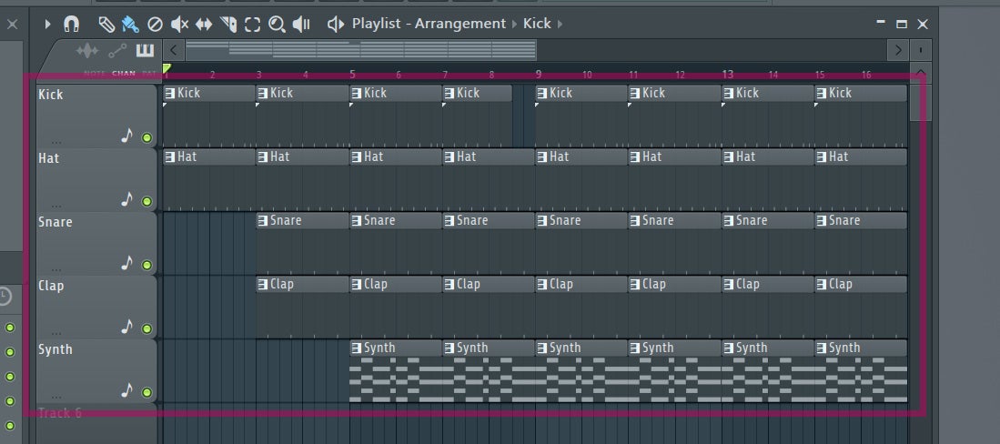Click the green playhead marker at bar 1

tap(167, 67)
